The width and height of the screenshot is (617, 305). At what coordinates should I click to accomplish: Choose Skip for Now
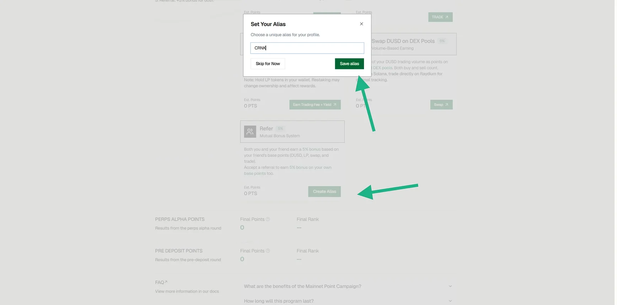point(268,64)
